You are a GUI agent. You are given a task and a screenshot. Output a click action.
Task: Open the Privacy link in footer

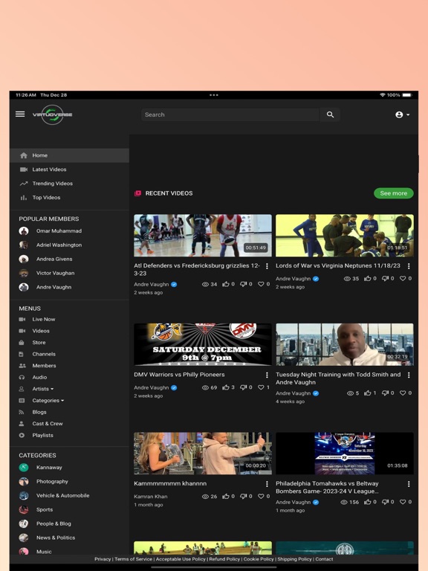103,559
